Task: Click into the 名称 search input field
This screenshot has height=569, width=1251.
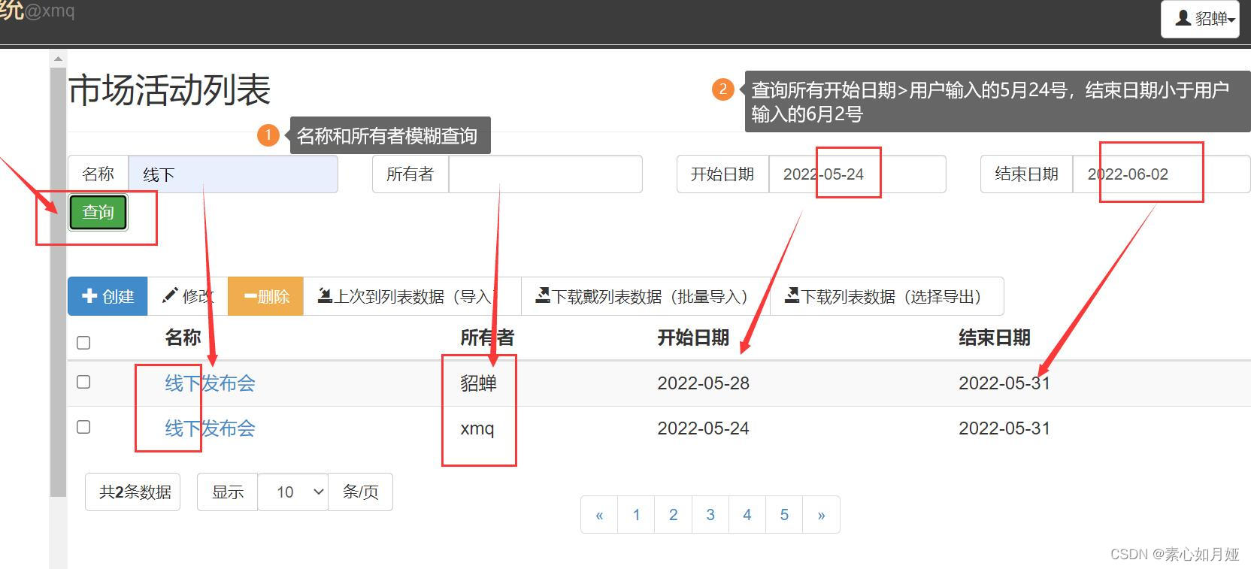Action: [x=233, y=174]
